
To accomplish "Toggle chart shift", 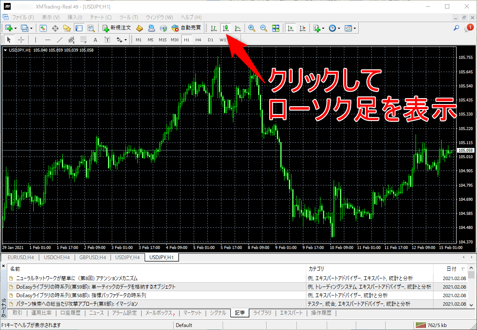I will click(302, 28).
